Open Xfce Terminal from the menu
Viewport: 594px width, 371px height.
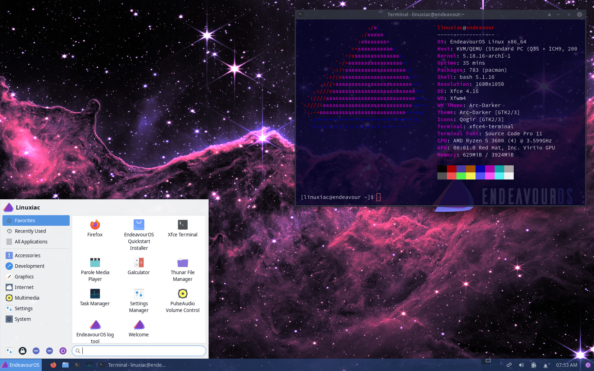pyautogui.click(x=182, y=228)
